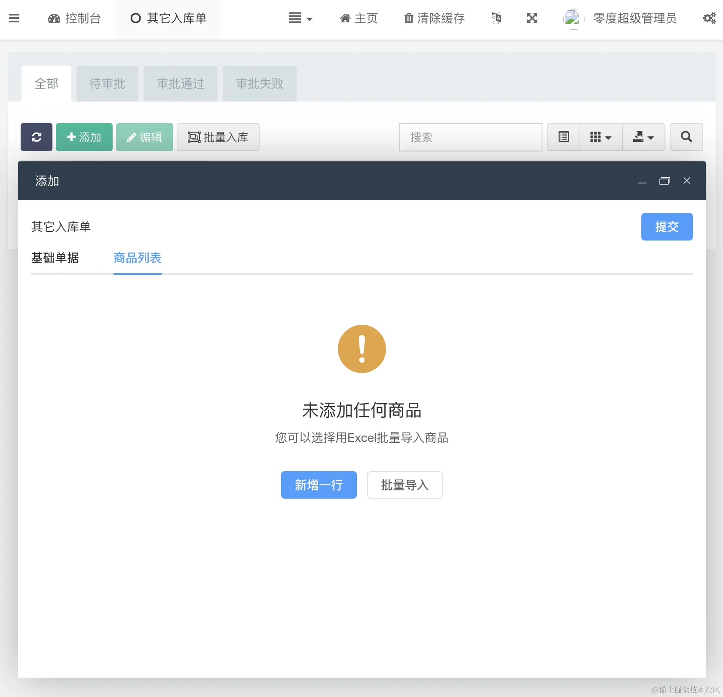Go to 主页 home link
The image size is (723, 697).
coord(358,18)
